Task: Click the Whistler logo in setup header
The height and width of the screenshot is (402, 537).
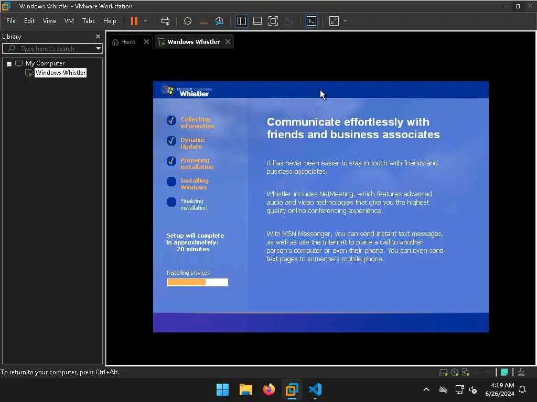Action: [x=187, y=91]
